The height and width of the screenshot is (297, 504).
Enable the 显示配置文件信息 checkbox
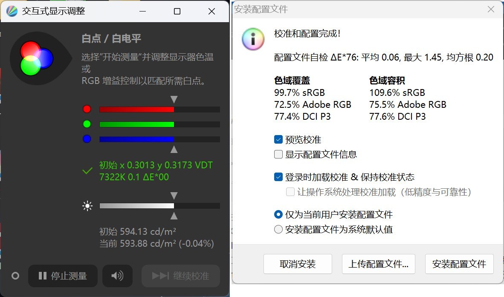click(279, 155)
